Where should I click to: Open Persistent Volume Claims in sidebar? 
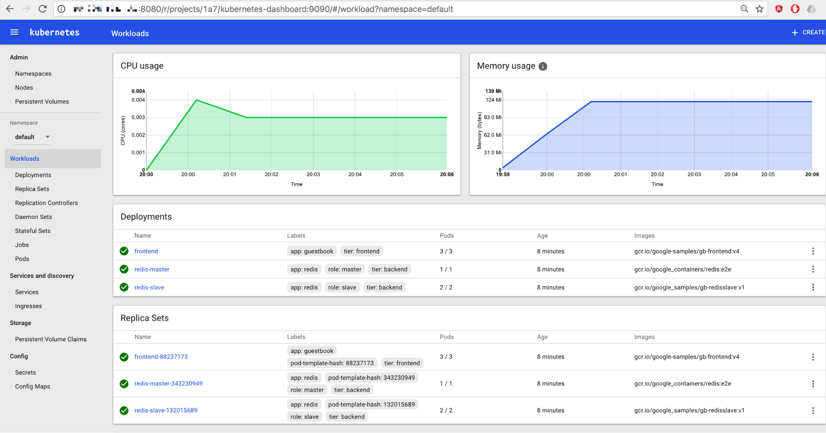tap(51, 339)
